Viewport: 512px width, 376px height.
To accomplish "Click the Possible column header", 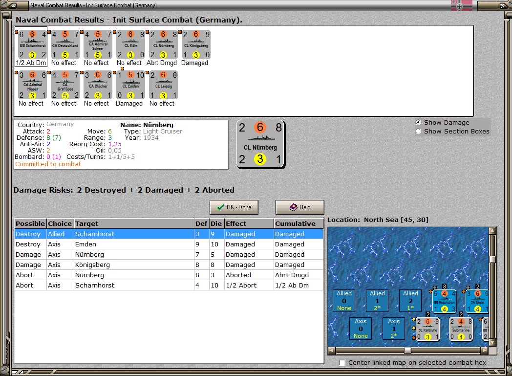I will pos(30,224).
